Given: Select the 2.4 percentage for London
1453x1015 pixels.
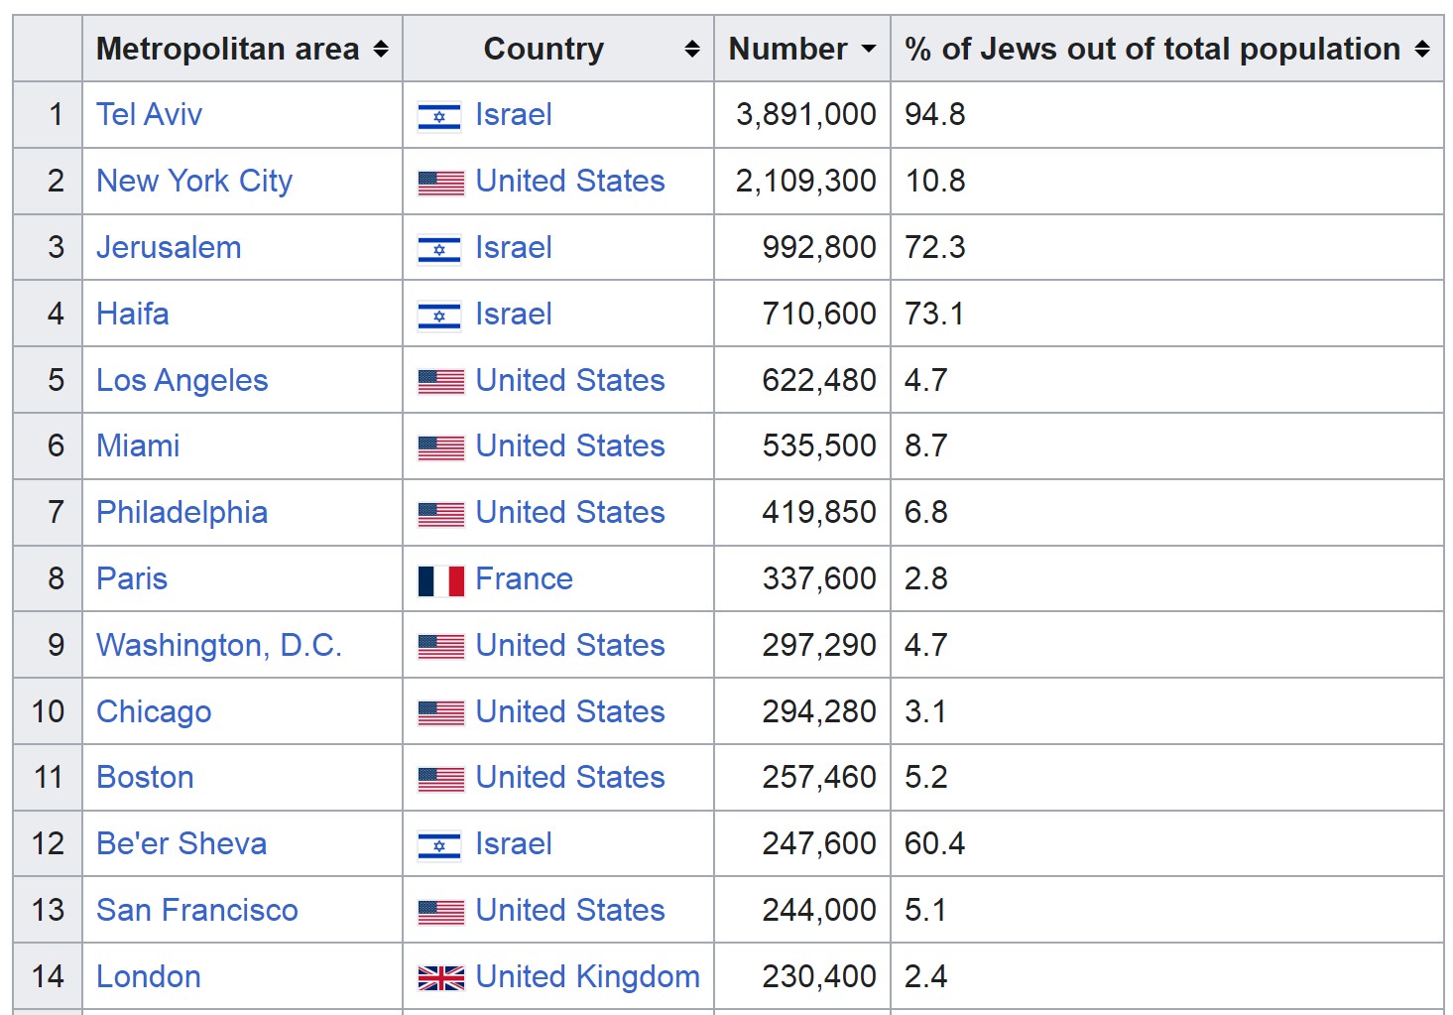Looking at the screenshot, I should pyautogui.click(x=926, y=976).
